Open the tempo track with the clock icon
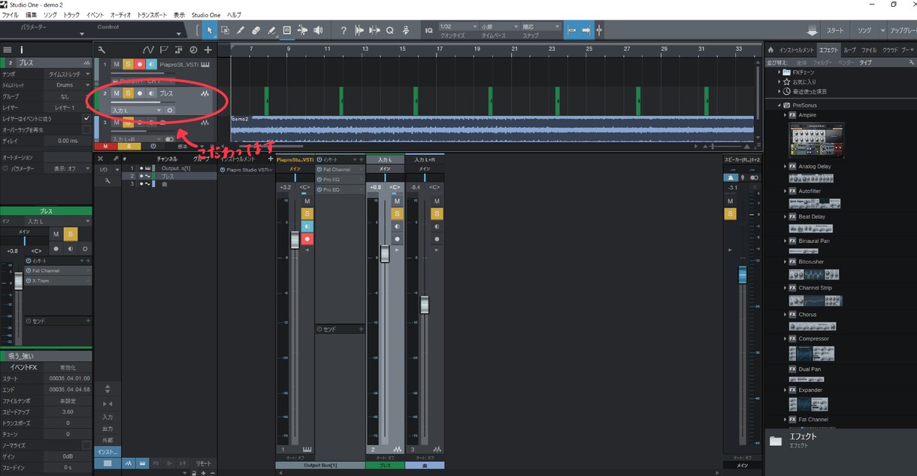 [x=193, y=50]
